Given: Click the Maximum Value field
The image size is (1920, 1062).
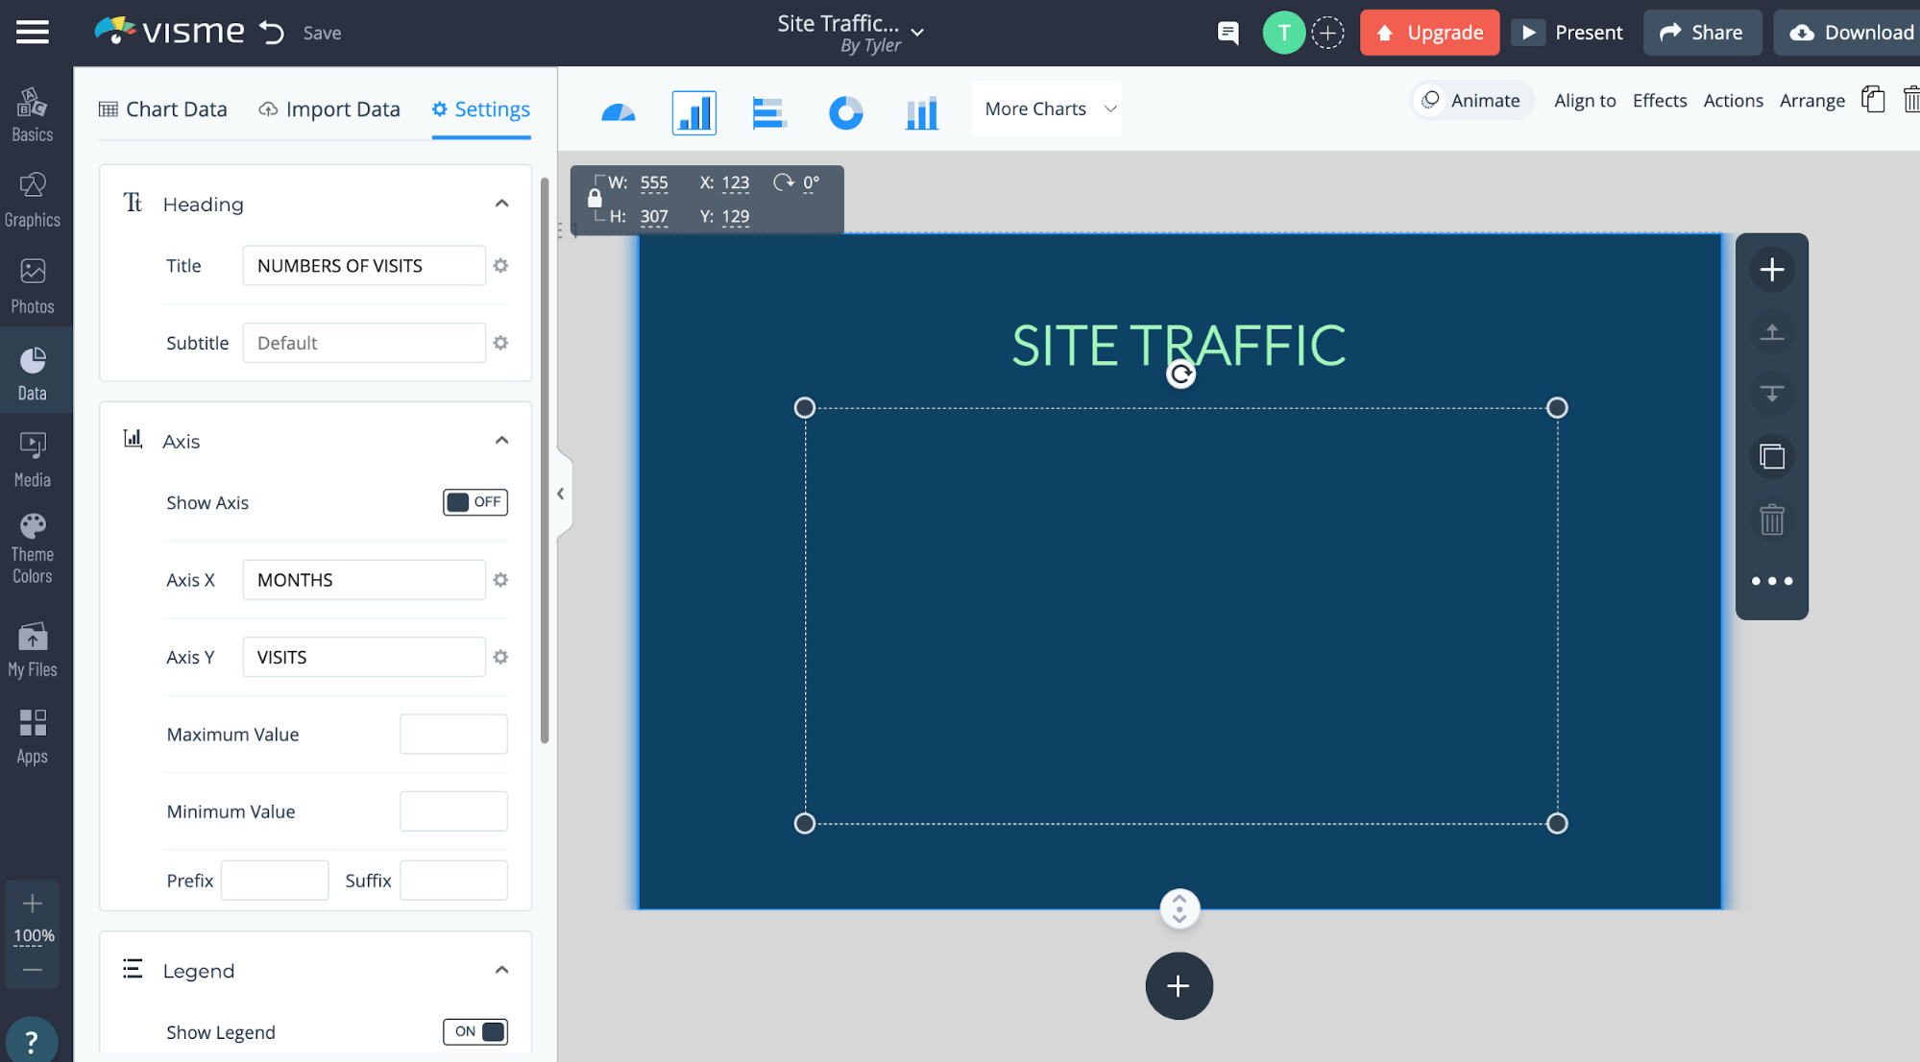Looking at the screenshot, I should tap(453, 735).
